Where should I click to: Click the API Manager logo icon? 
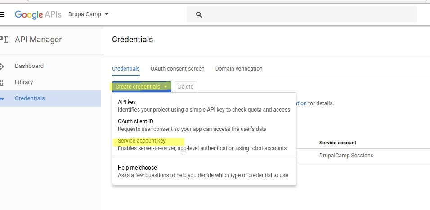pos(4,40)
